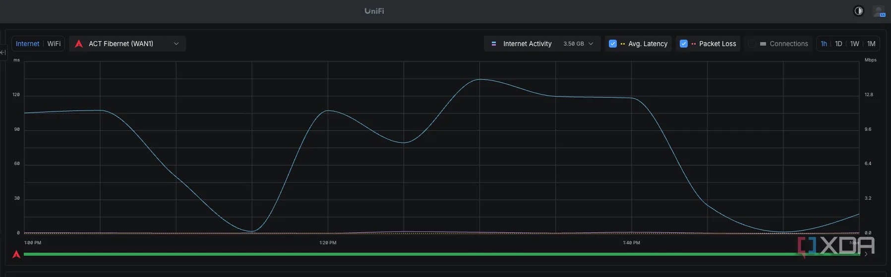Screen dimensions: 891x277
Task: Click the 1:40 PM time label
Action: pyautogui.click(x=631, y=243)
